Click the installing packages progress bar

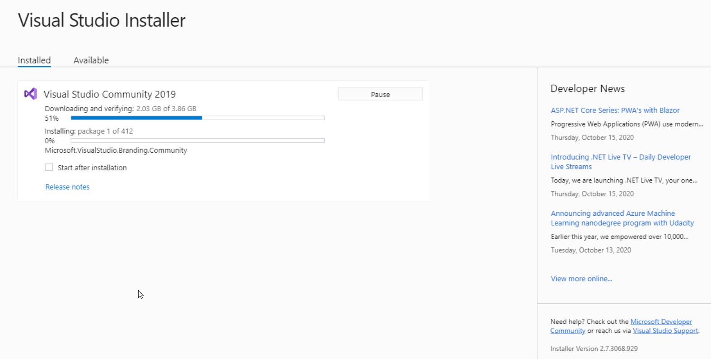(197, 141)
